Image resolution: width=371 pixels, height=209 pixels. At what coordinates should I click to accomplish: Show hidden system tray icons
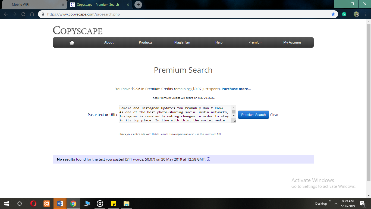tap(336, 204)
